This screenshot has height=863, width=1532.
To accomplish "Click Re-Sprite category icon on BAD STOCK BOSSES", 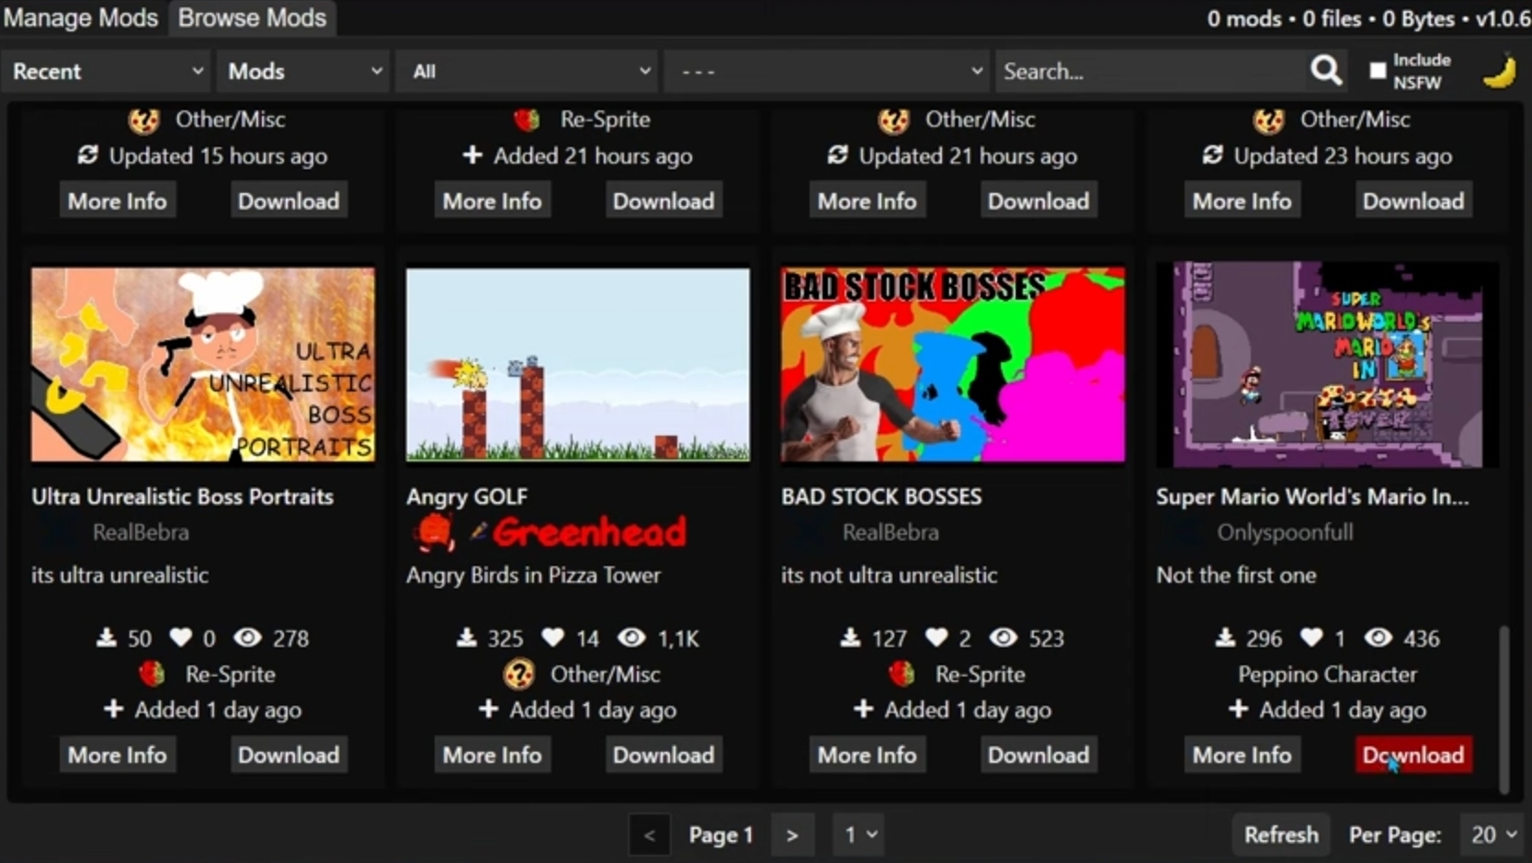I will pyautogui.click(x=902, y=674).
